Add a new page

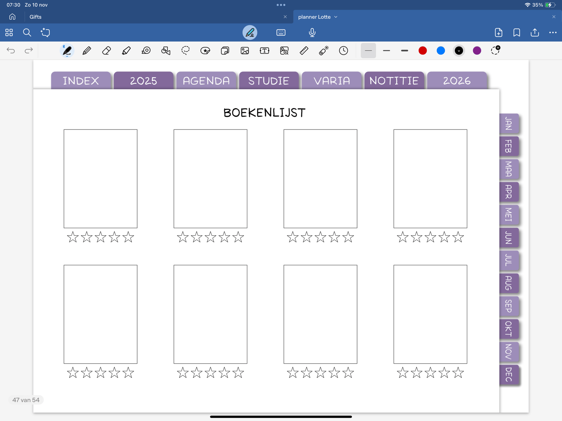click(499, 33)
